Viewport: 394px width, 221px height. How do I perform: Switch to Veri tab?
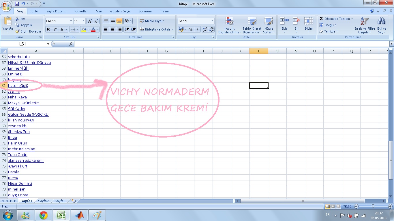pyautogui.click(x=99, y=11)
